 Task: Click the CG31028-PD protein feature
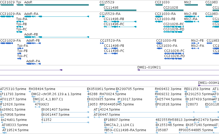tap(173, 59)
